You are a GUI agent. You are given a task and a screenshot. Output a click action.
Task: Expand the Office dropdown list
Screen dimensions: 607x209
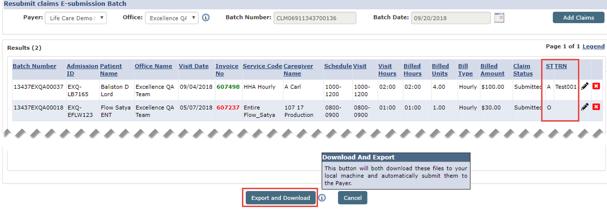pyautogui.click(x=172, y=18)
